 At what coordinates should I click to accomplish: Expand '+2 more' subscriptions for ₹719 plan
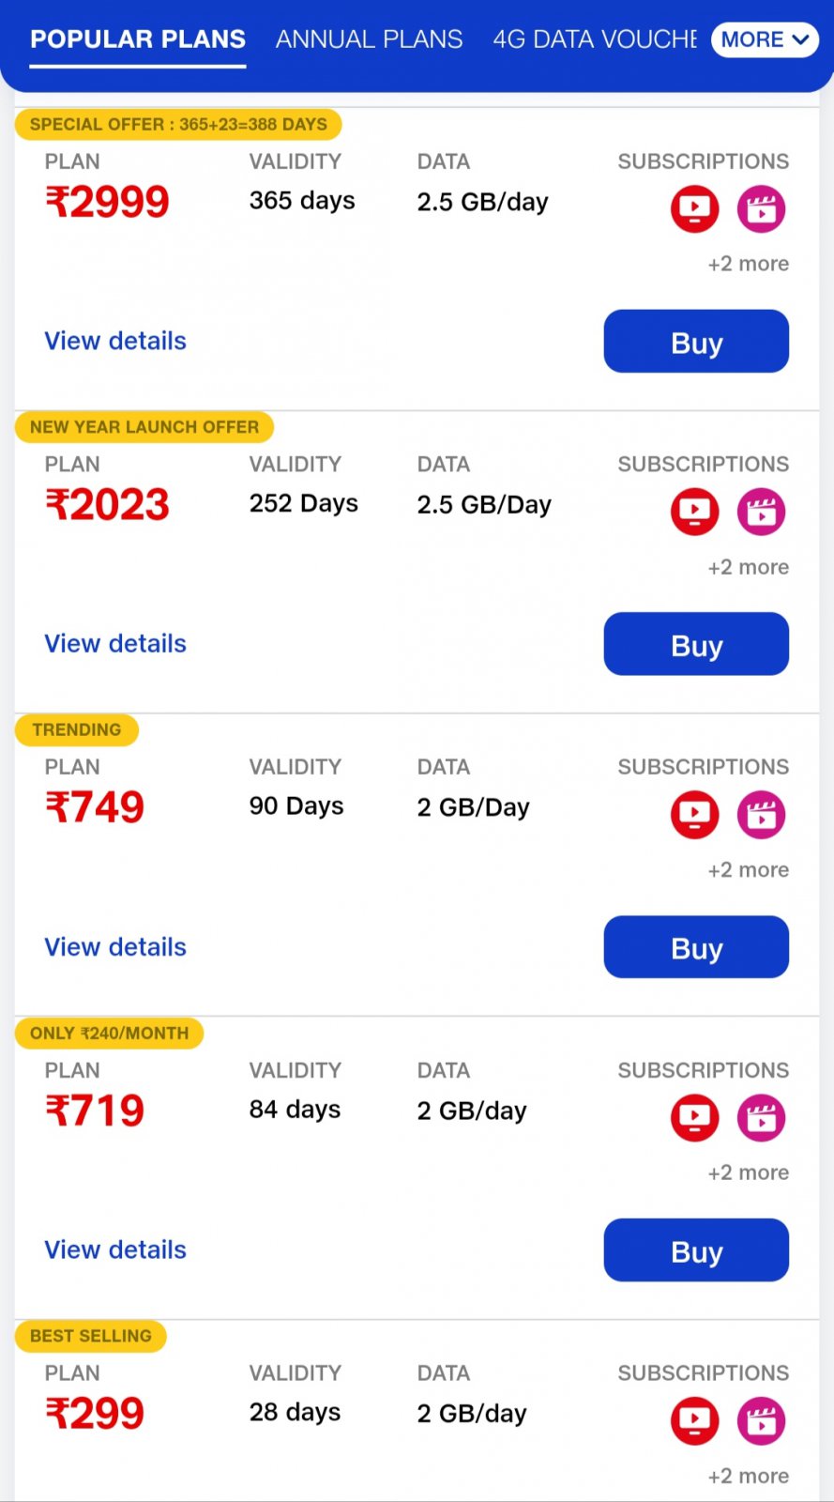[x=748, y=1172]
